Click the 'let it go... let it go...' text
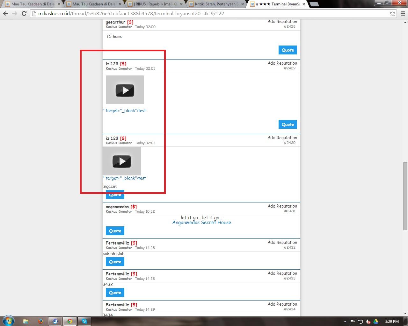 (x=201, y=218)
